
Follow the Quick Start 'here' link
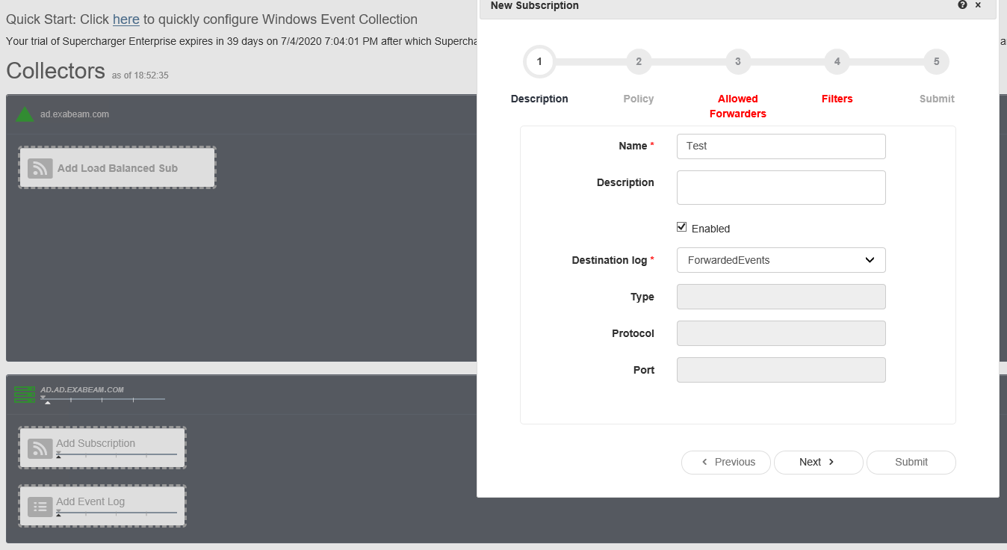click(x=126, y=19)
